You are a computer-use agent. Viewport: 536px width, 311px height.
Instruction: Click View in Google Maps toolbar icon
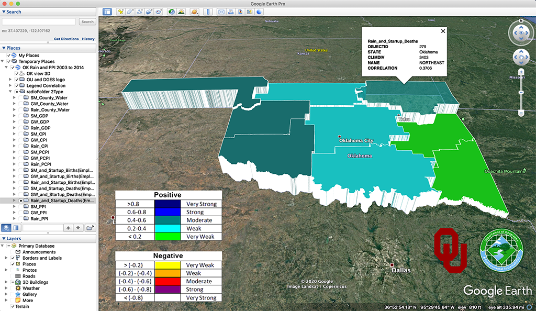(x=250, y=12)
